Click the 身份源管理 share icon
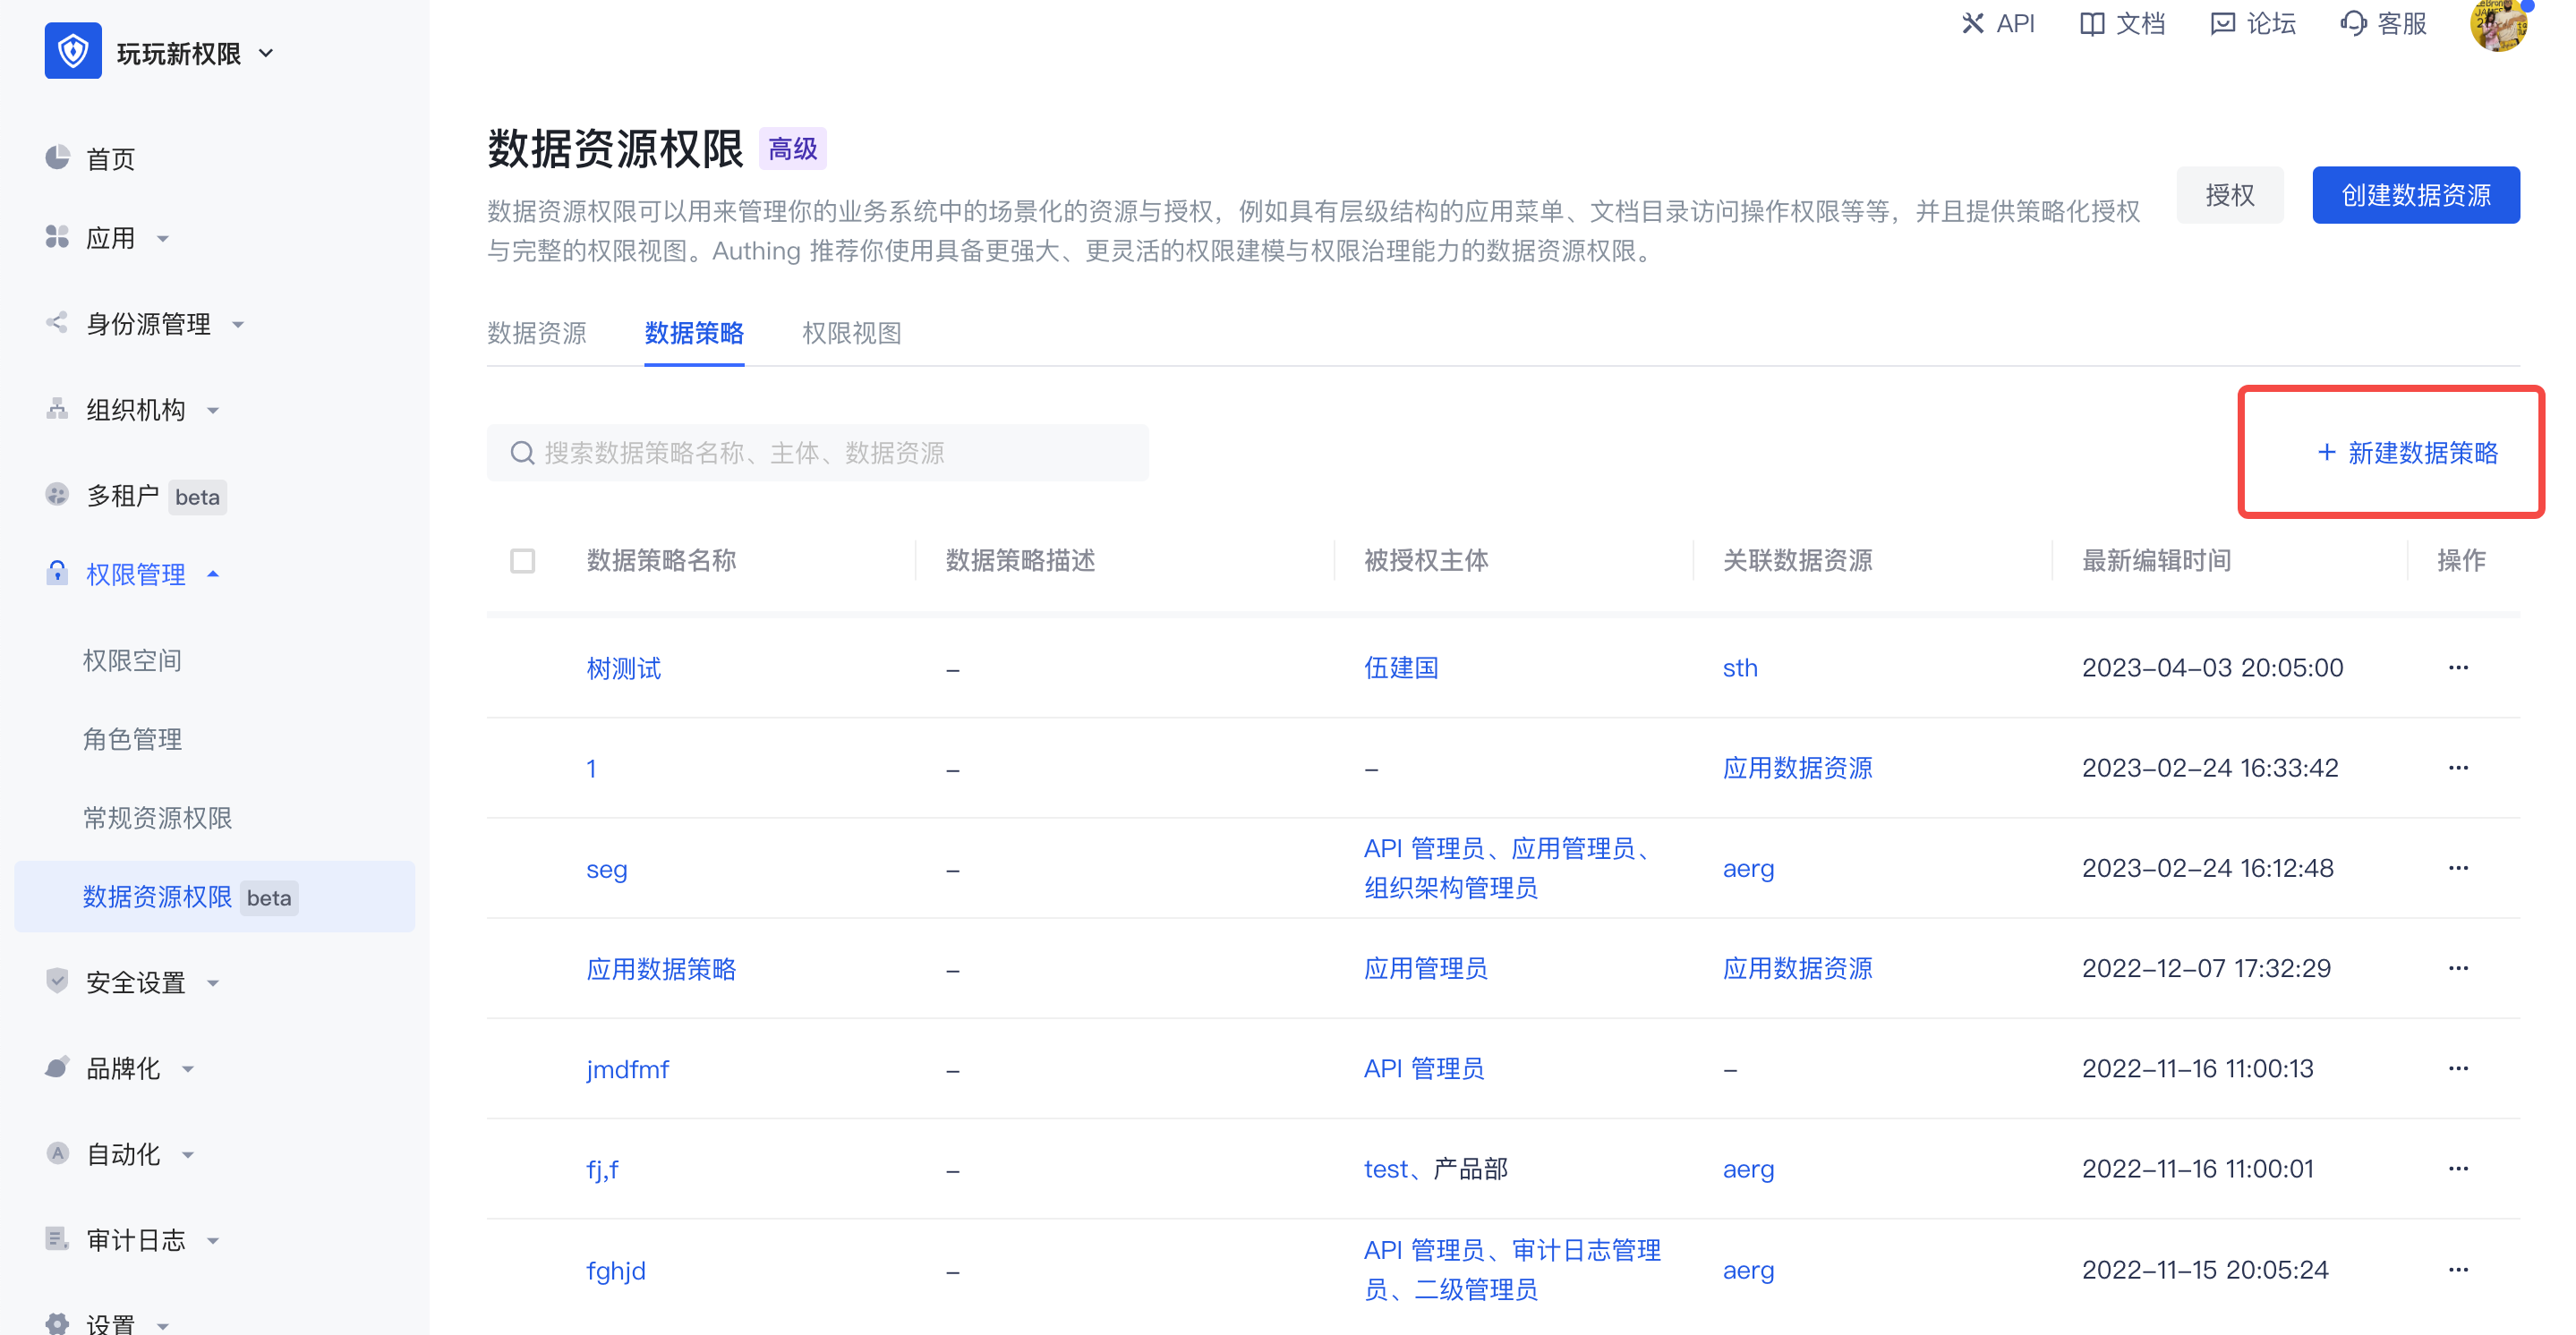The image size is (2576, 1335). (57, 323)
